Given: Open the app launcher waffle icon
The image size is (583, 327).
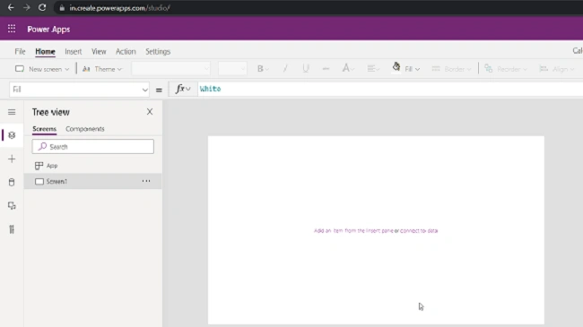Looking at the screenshot, I should tap(12, 29).
